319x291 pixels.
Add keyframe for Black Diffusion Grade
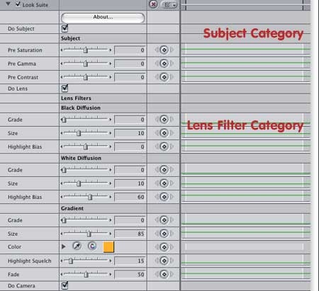[164, 120]
